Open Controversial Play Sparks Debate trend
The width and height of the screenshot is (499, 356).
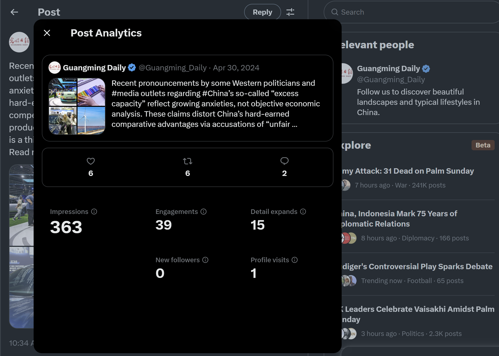point(417,267)
